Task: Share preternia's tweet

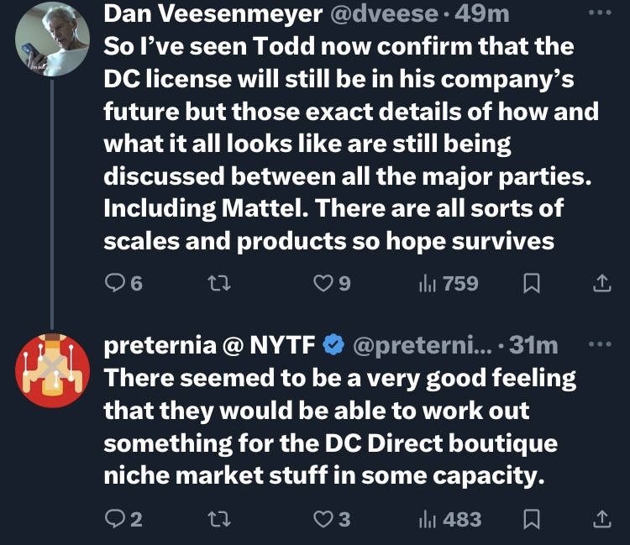Action: click(x=601, y=520)
